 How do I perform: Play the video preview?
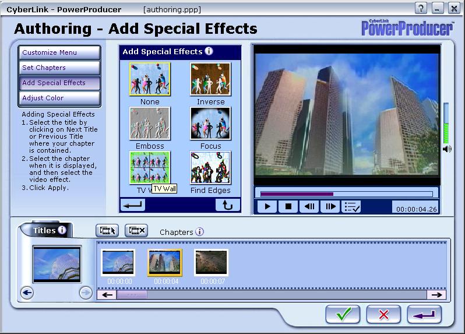267,206
